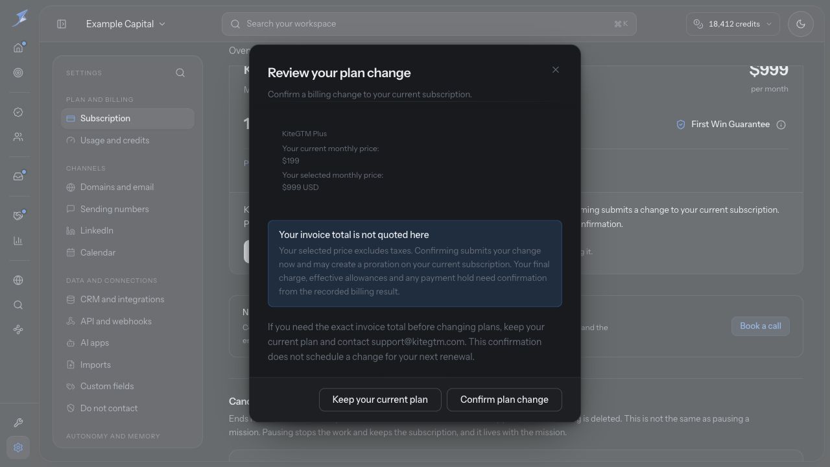Open Custom fields settings

[x=128, y=386]
